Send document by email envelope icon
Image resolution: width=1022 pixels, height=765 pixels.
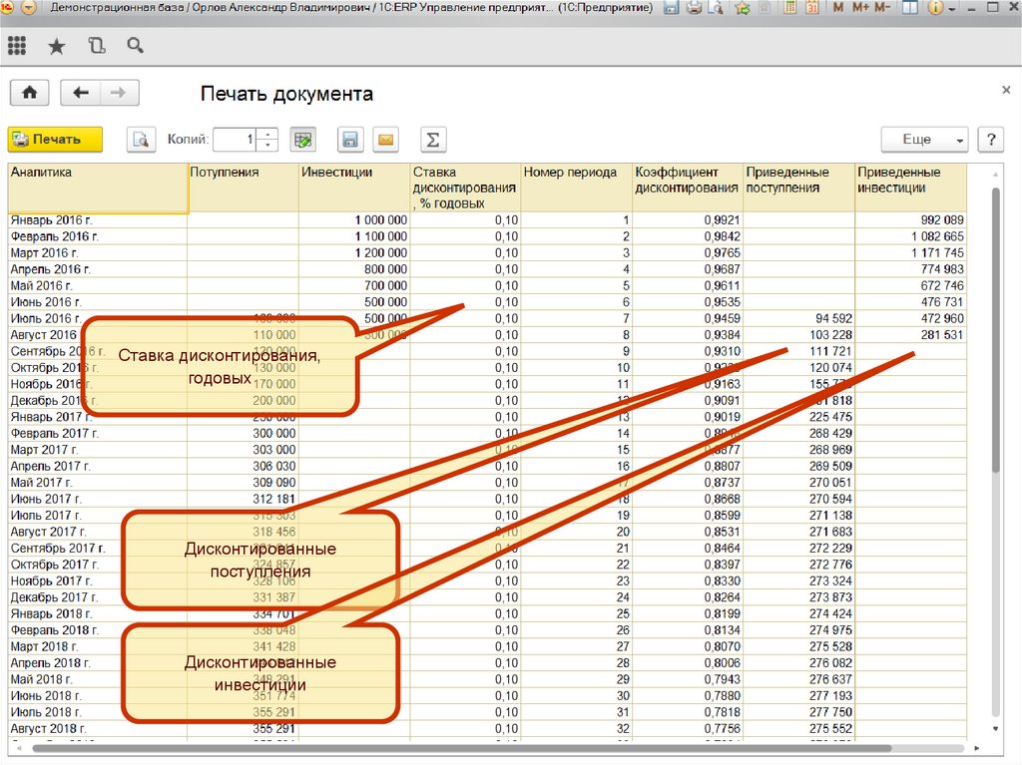(385, 140)
